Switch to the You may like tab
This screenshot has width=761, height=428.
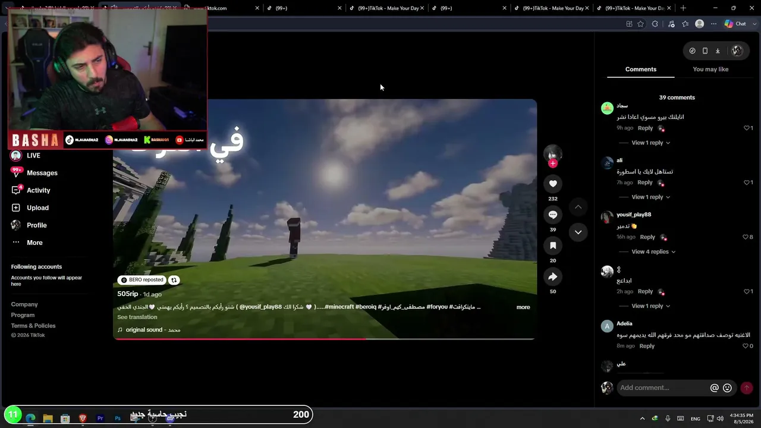(x=710, y=70)
